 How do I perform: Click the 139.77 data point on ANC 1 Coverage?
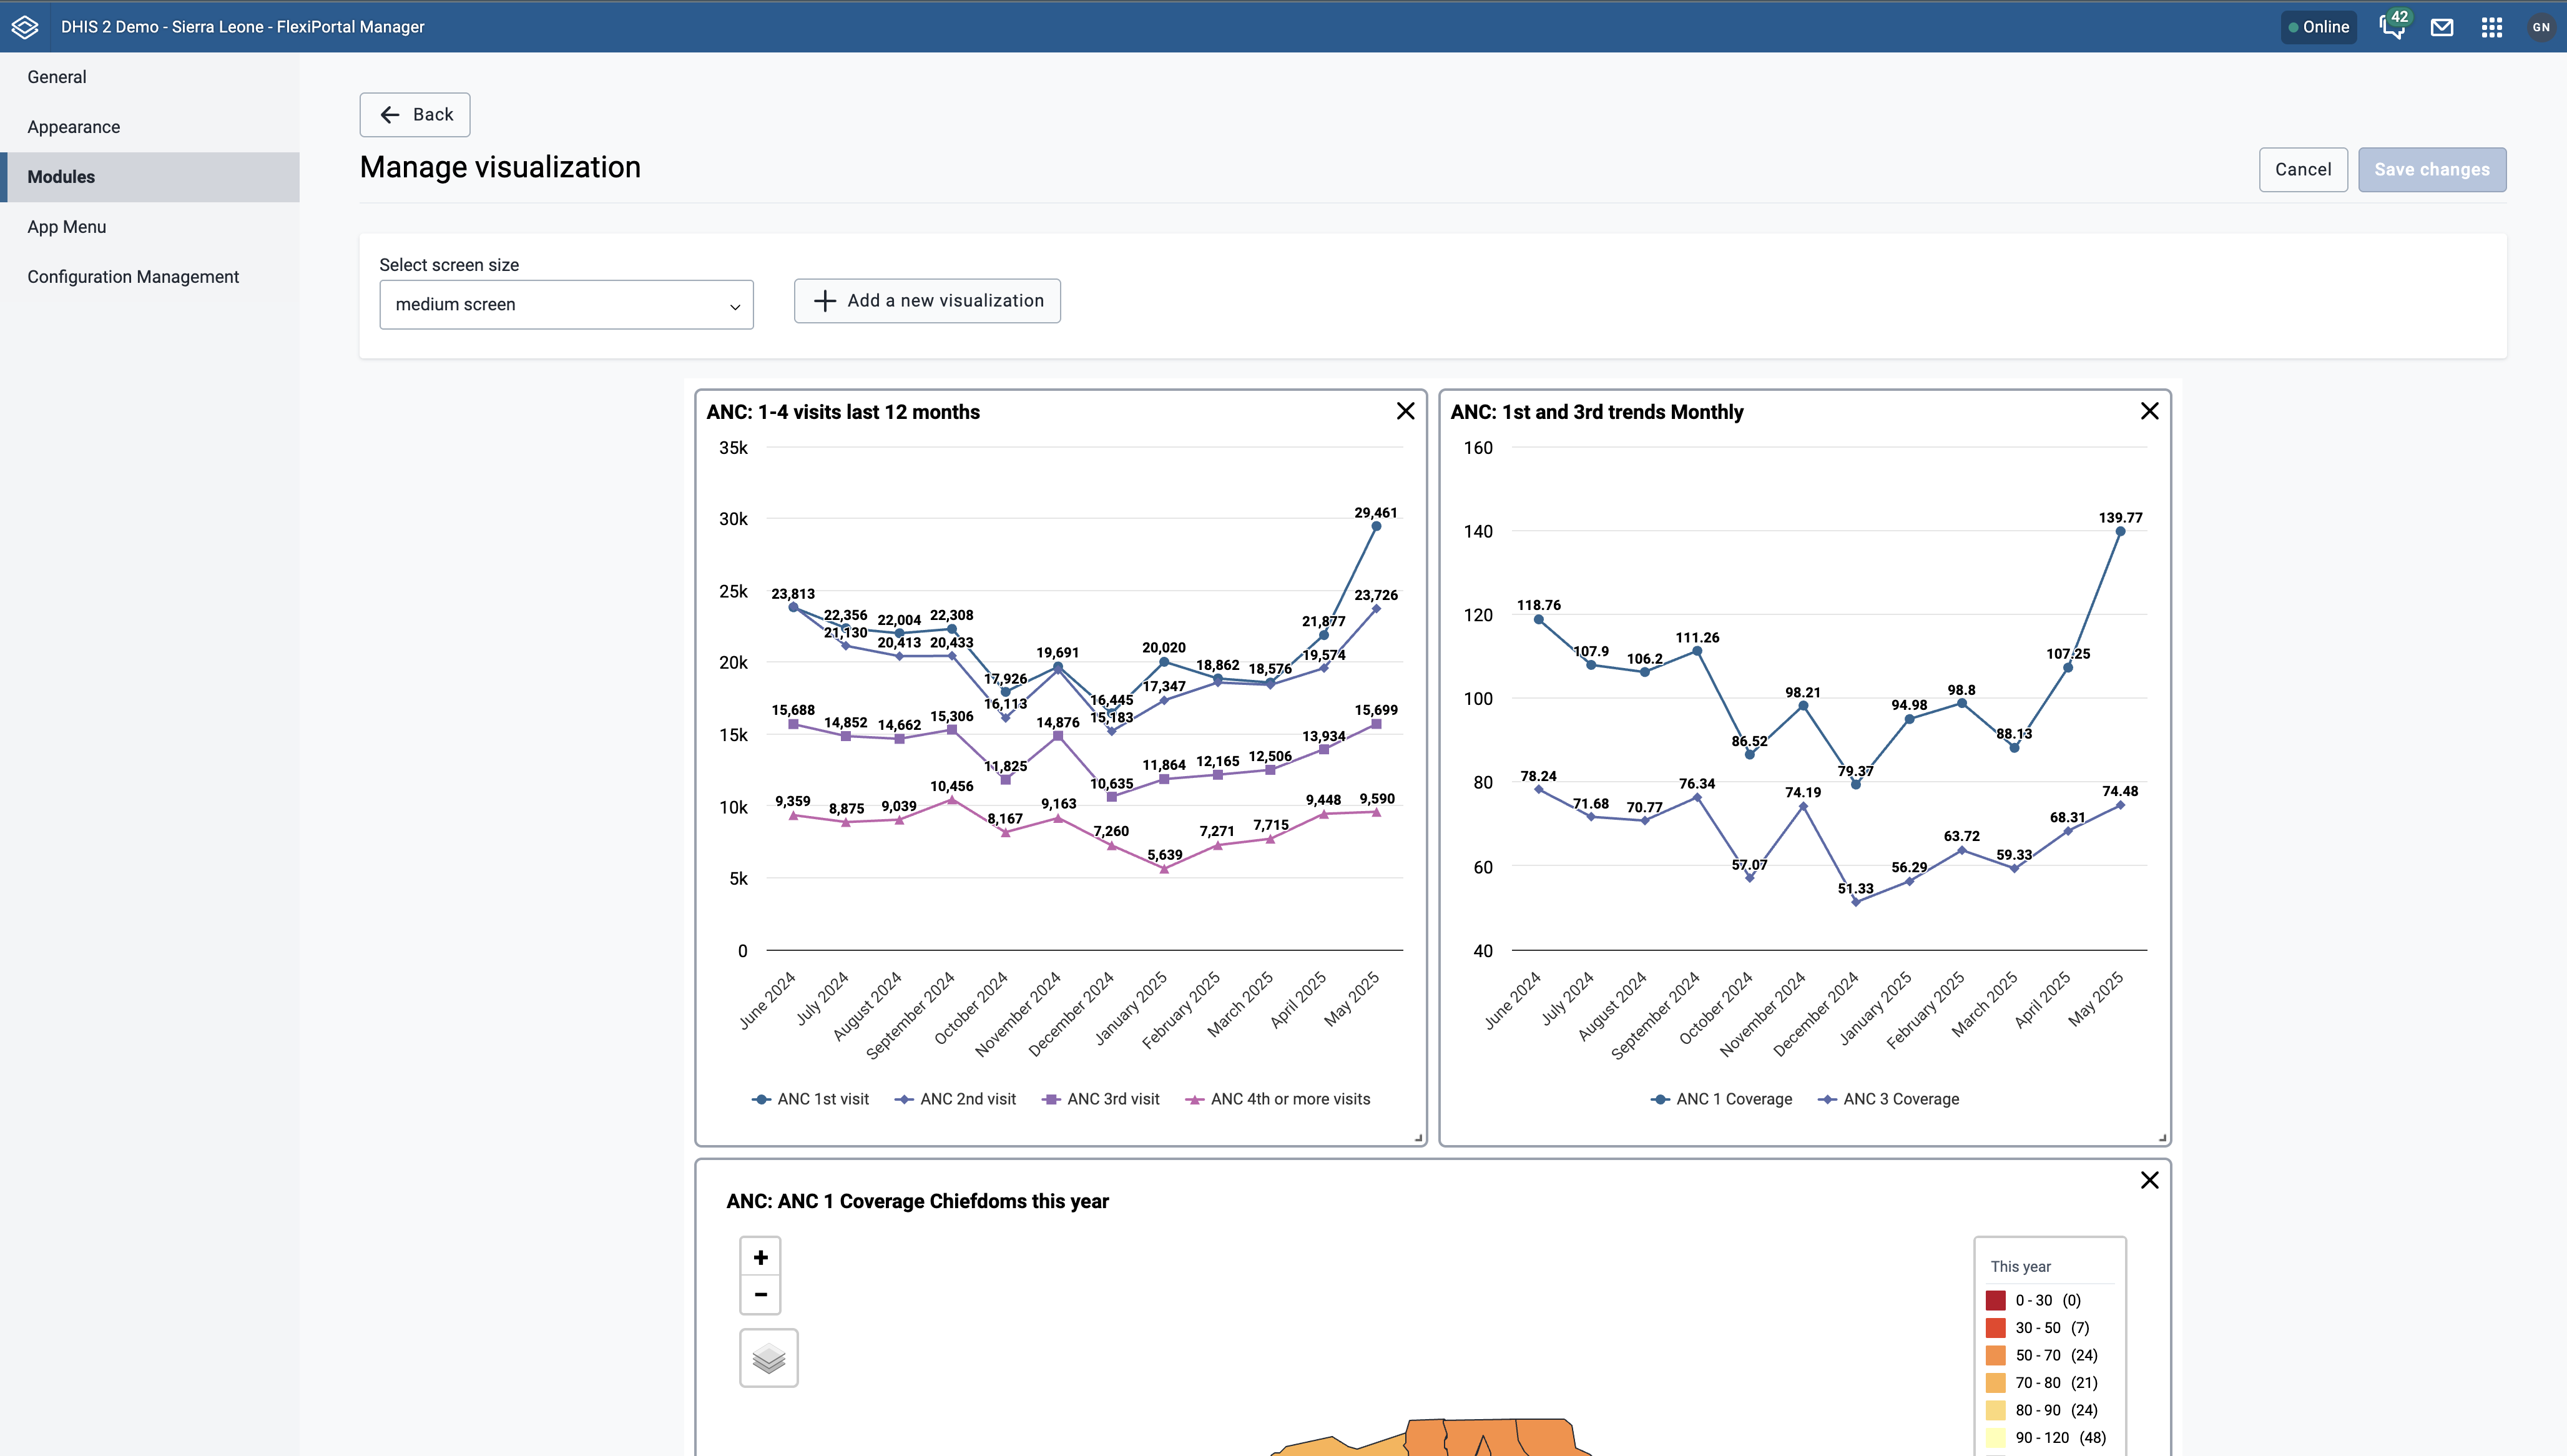pos(2120,531)
